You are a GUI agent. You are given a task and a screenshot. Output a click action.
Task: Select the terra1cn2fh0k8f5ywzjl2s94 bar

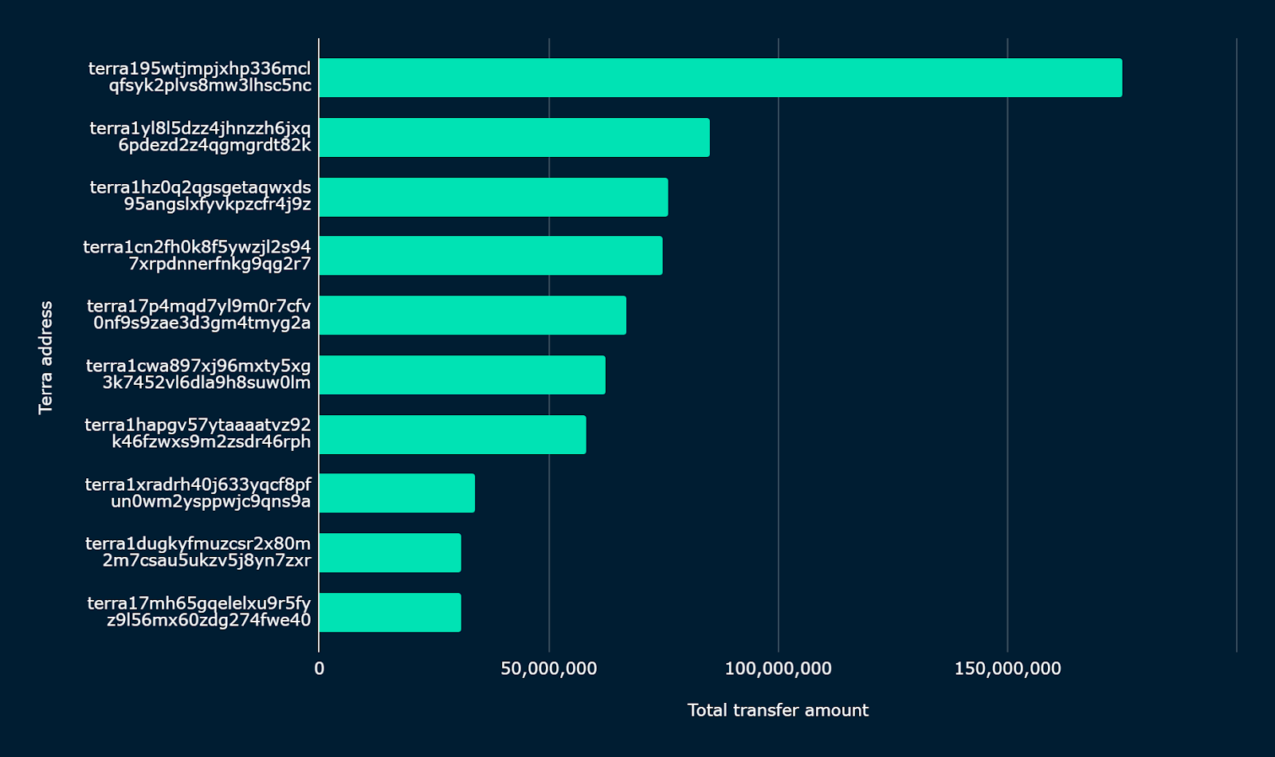click(491, 256)
